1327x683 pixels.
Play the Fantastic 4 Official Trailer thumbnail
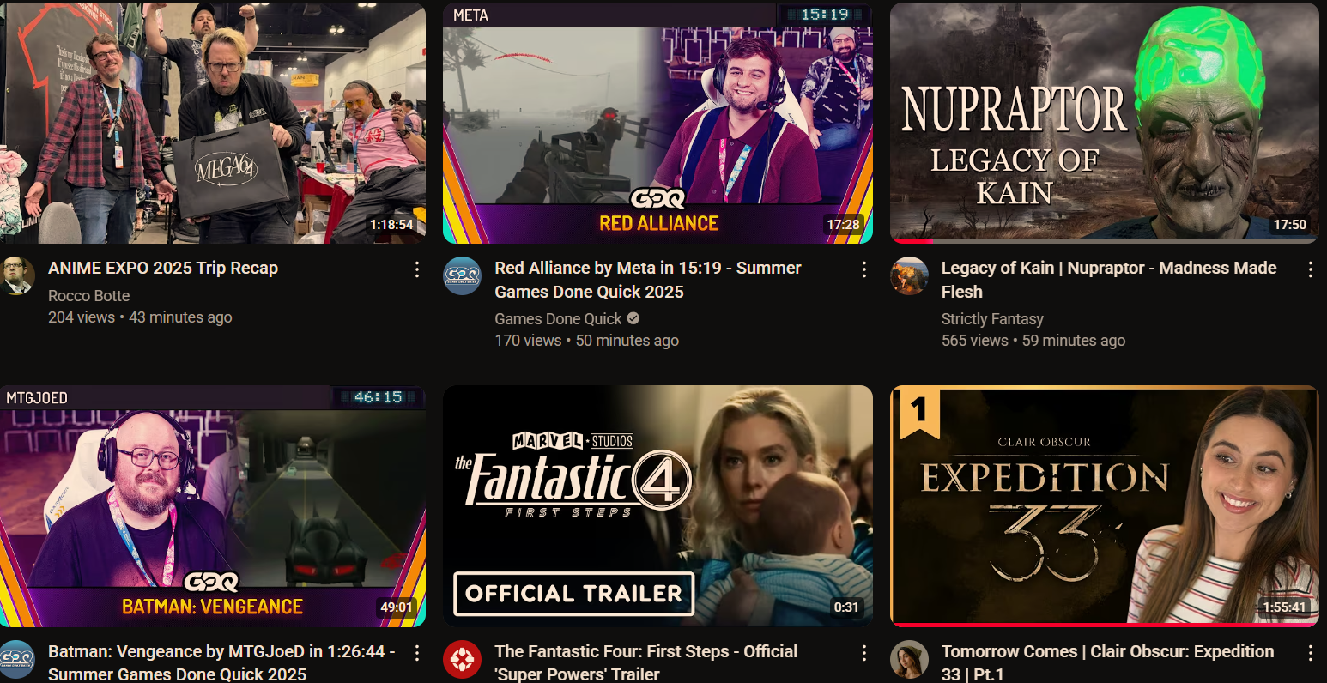point(657,506)
